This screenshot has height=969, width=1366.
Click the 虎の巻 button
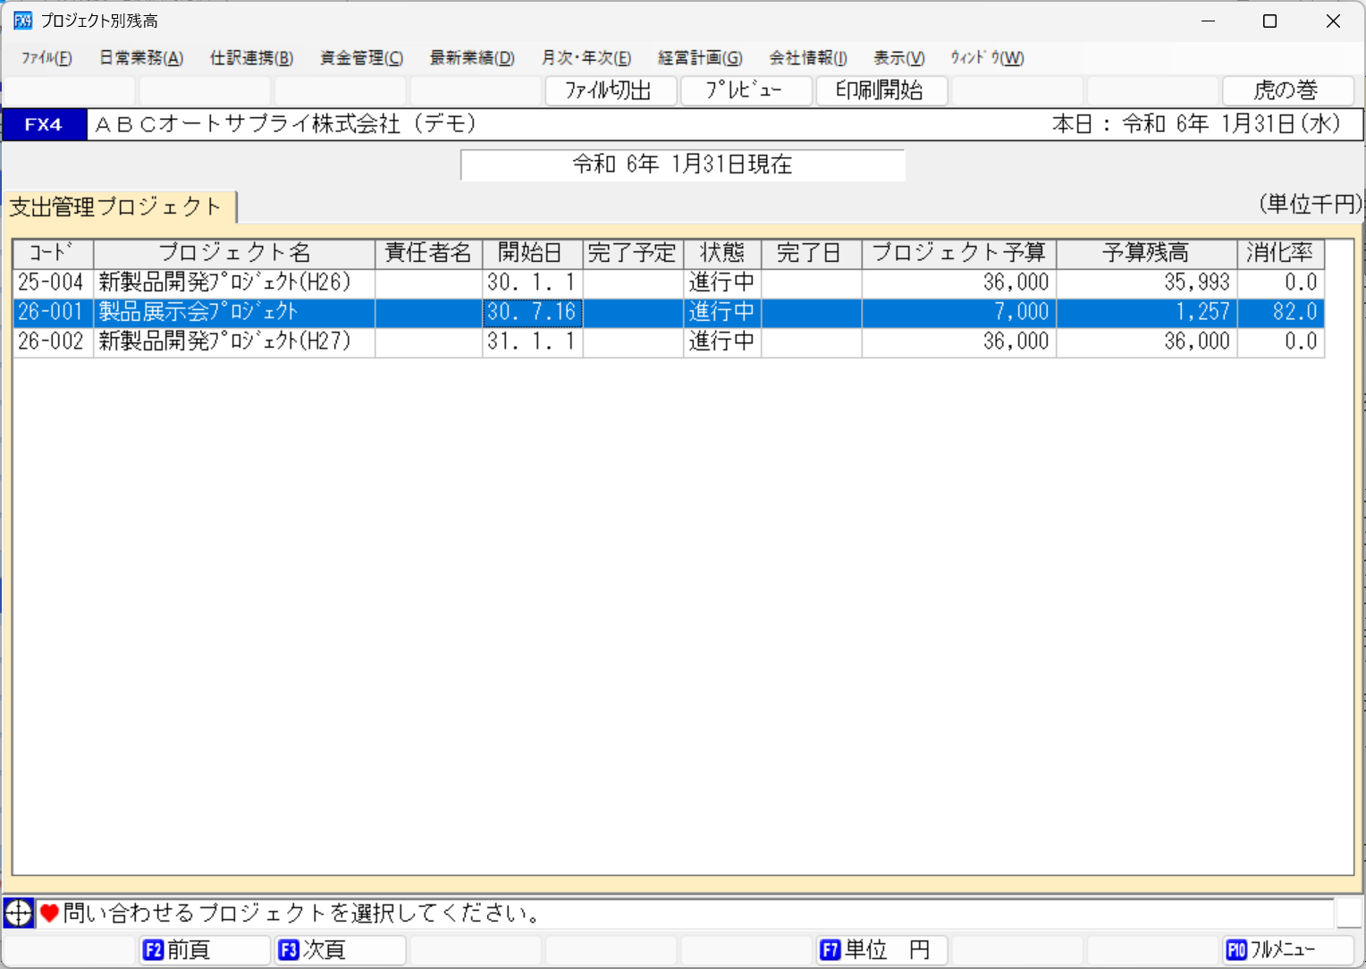click(1287, 90)
